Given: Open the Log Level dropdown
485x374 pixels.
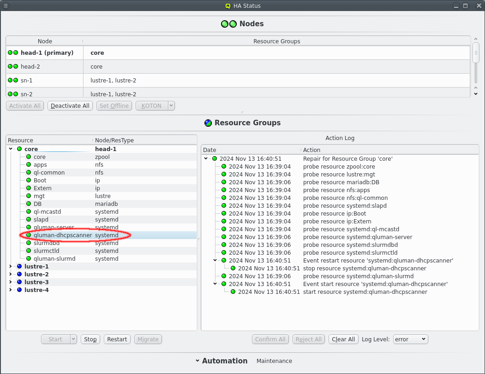Looking at the screenshot, I should pos(411,339).
